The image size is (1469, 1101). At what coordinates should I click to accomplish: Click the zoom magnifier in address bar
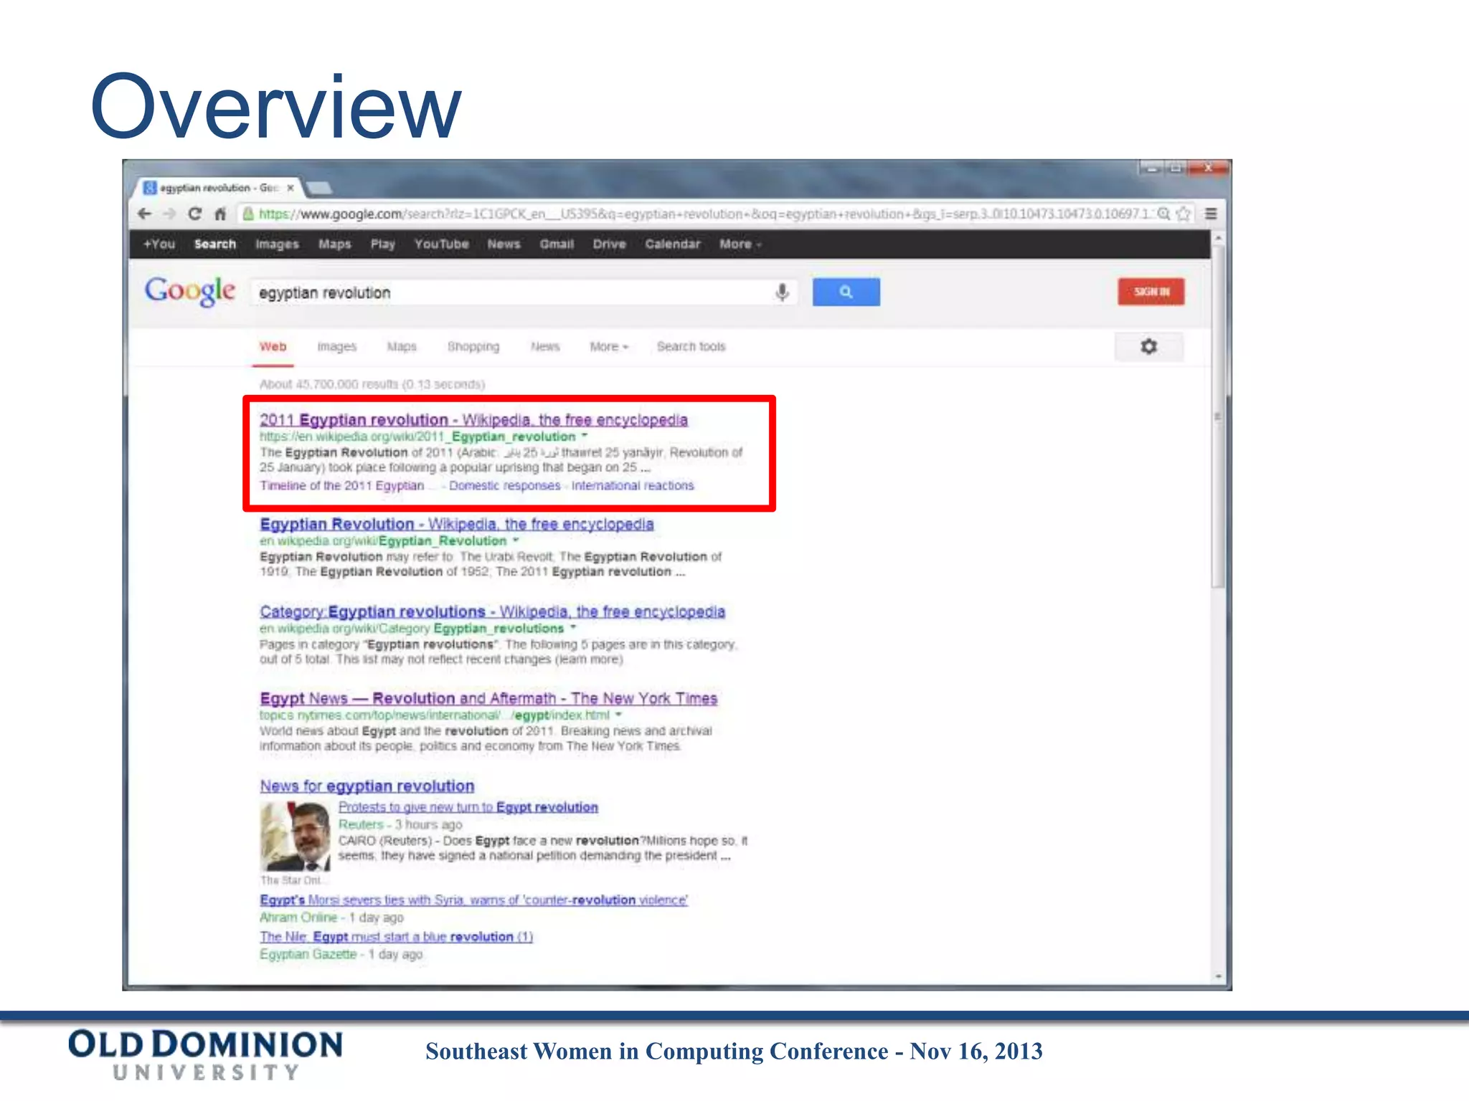point(1163,214)
